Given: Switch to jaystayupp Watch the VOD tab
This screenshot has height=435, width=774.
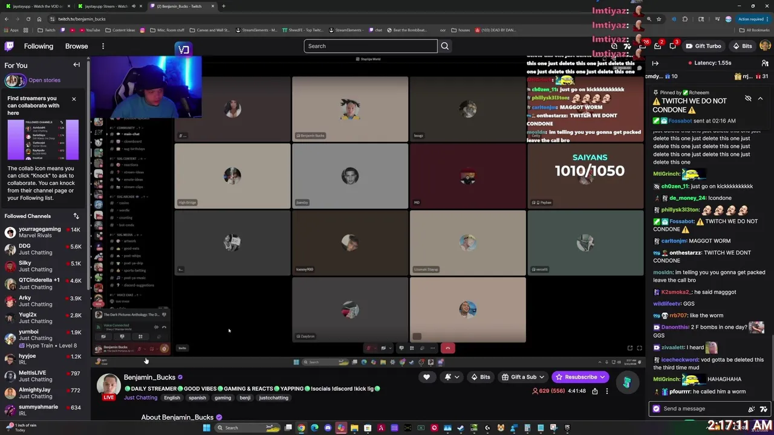Looking at the screenshot, I should point(37,6).
